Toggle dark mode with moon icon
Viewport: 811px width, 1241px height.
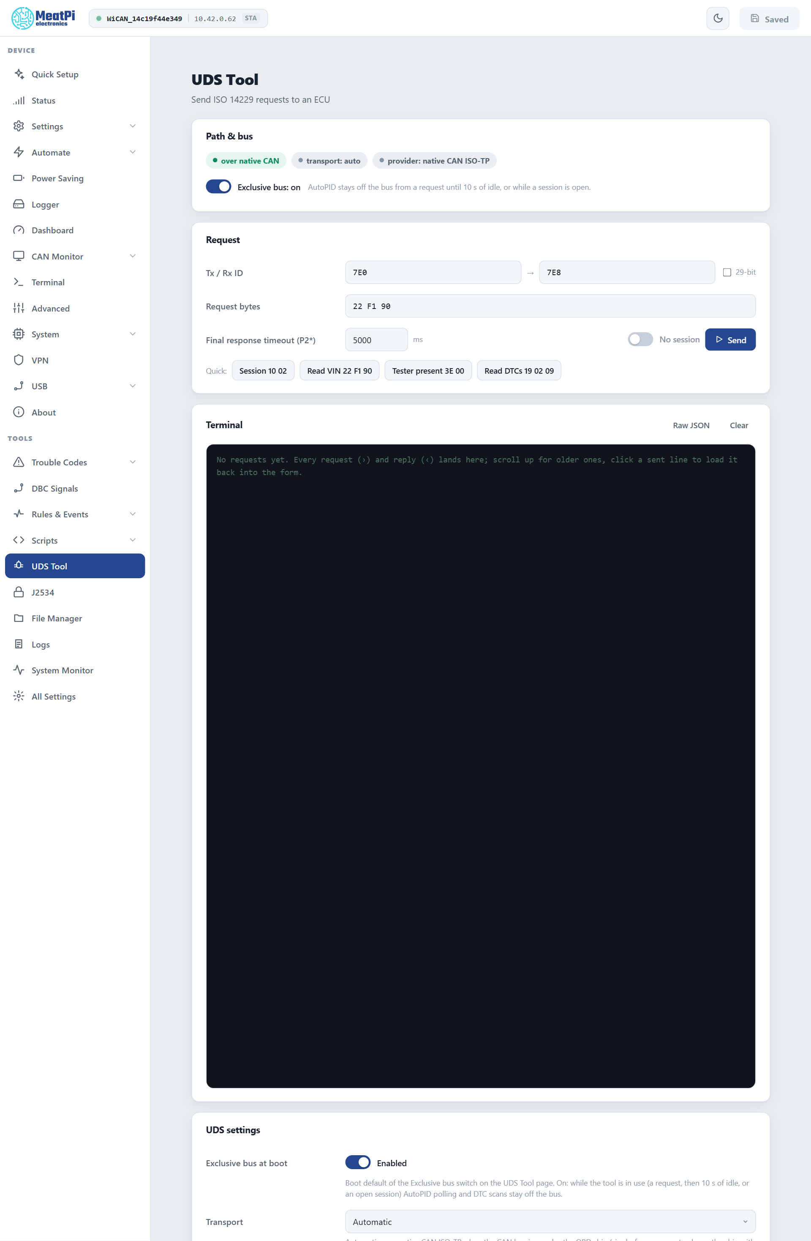(x=718, y=18)
